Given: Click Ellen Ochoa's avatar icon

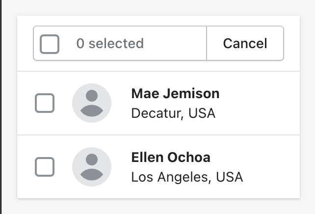Looking at the screenshot, I should (x=92, y=167).
